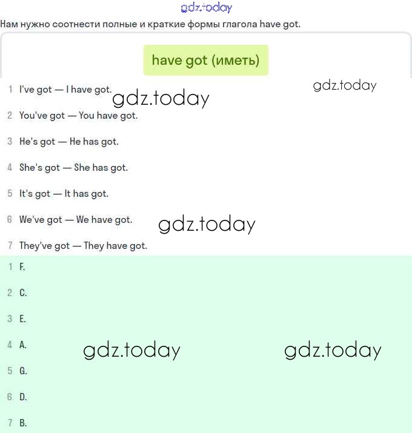Image resolution: width=412 pixels, height=433 pixels.
Task: Select the line "I've got — I have got."
Action: click(65, 90)
